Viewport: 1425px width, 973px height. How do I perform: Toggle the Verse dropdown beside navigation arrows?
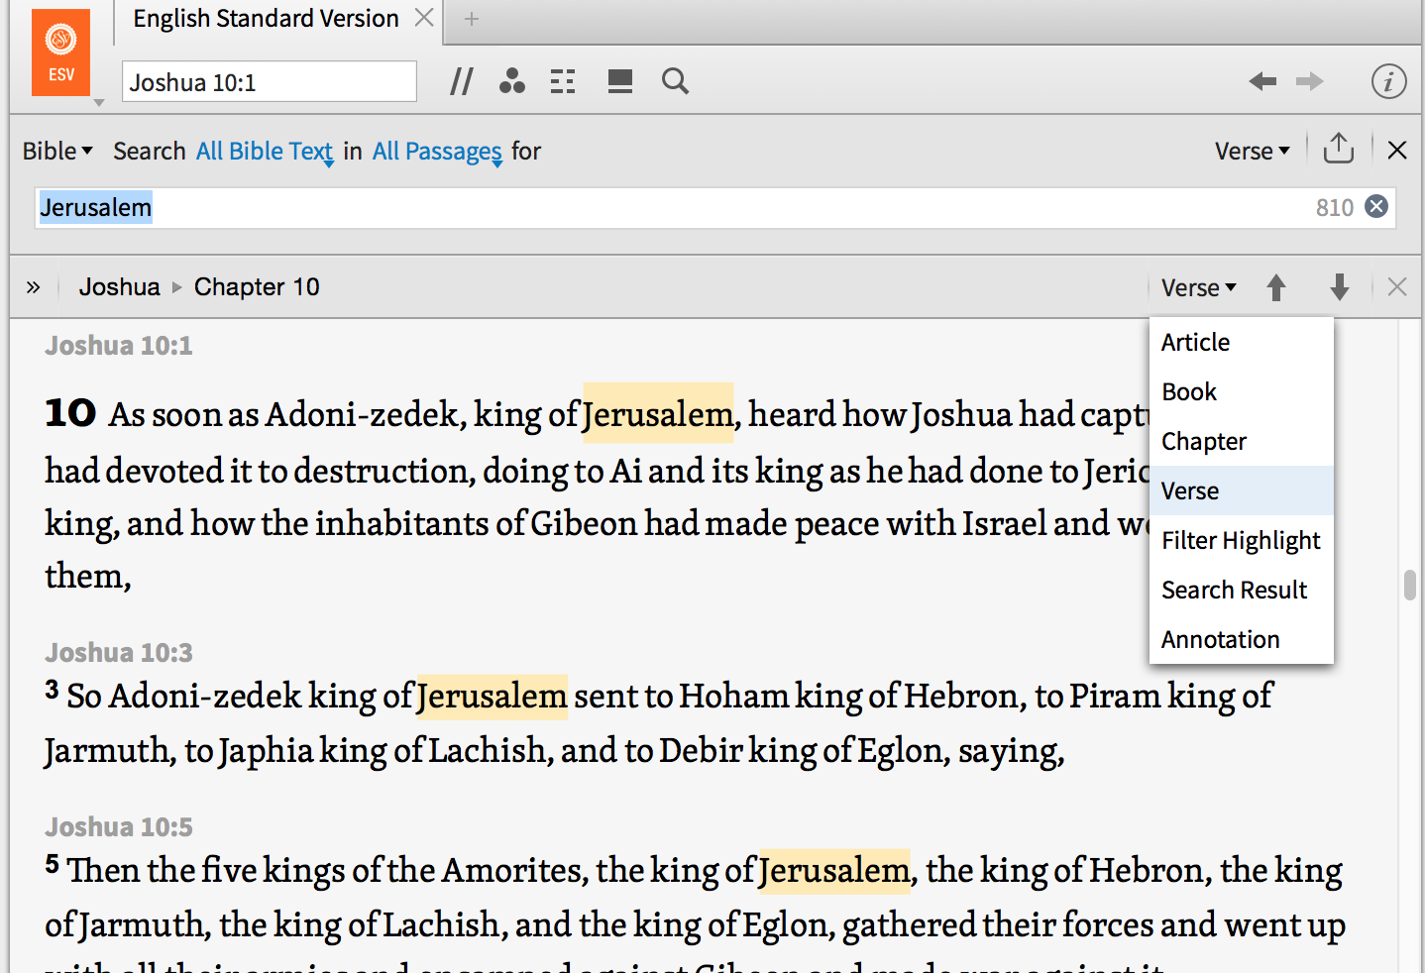click(1199, 287)
